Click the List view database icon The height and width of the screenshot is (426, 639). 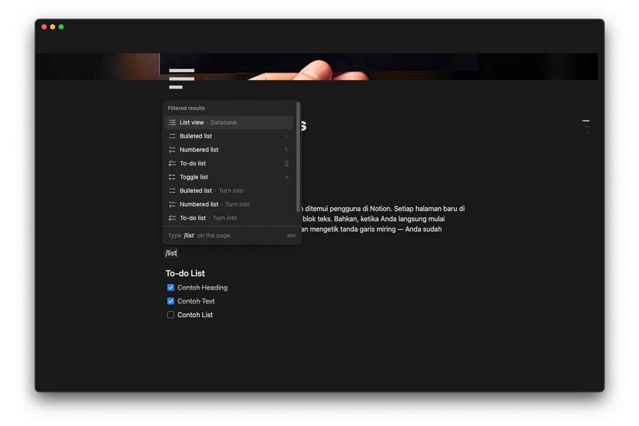(172, 122)
